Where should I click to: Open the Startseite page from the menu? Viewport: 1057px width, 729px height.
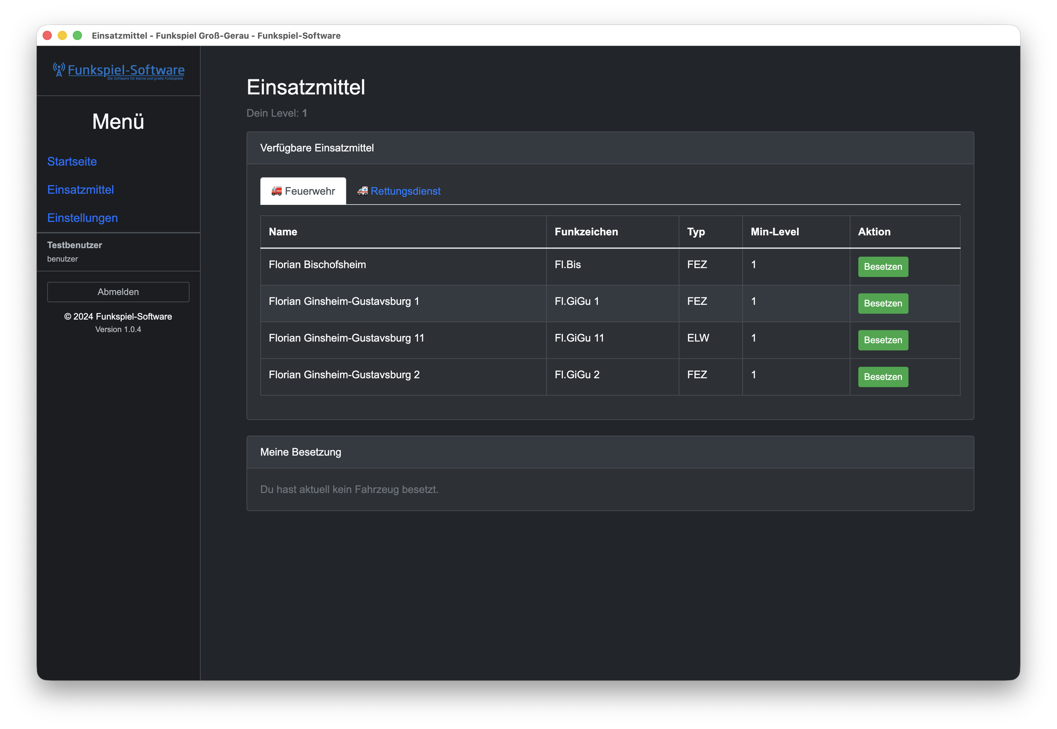72,161
